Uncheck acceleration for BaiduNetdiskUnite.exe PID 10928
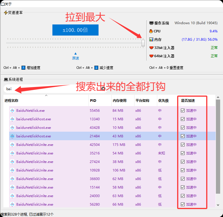The height and width of the screenshot is (217, 223). click(183, 170)
